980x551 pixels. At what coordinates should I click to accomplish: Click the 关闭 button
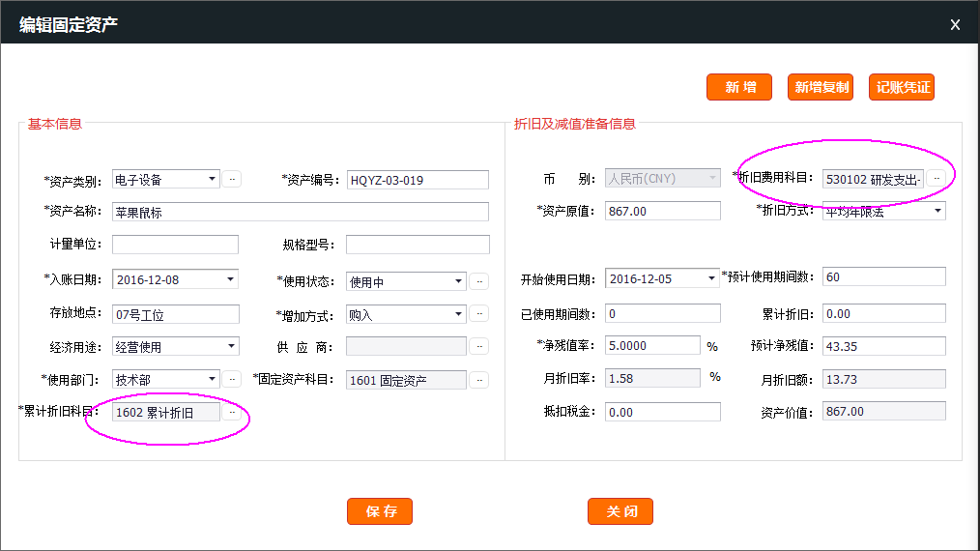[x=620, y=511]
